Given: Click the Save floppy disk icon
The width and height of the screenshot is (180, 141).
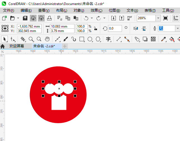Looking at the screenshot, I should (25, 18).
